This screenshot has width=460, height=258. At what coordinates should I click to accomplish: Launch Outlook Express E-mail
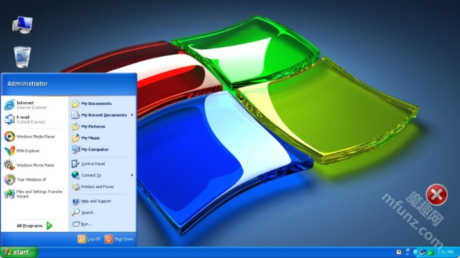coord(26,119)
